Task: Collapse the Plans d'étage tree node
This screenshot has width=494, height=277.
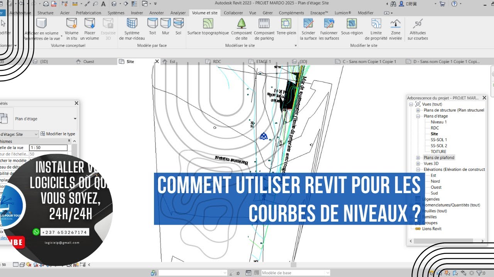Action: (x=418, y=116)
